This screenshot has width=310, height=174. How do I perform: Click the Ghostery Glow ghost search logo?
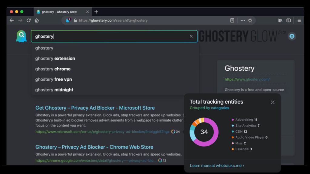21,36
